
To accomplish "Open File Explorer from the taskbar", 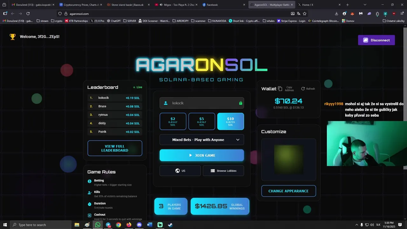I will click(77, 225).
